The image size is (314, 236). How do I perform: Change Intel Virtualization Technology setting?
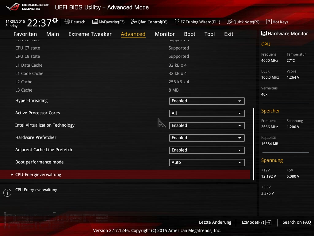(207, 125)
